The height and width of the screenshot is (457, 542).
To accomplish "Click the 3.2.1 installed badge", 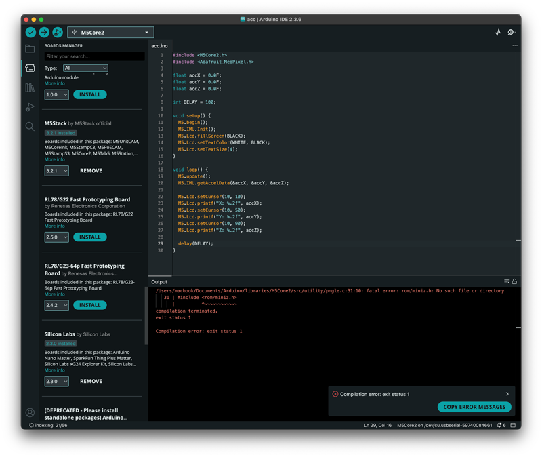I will 61,133.
